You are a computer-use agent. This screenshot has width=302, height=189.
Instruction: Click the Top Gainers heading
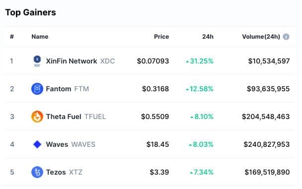(30, 12)
